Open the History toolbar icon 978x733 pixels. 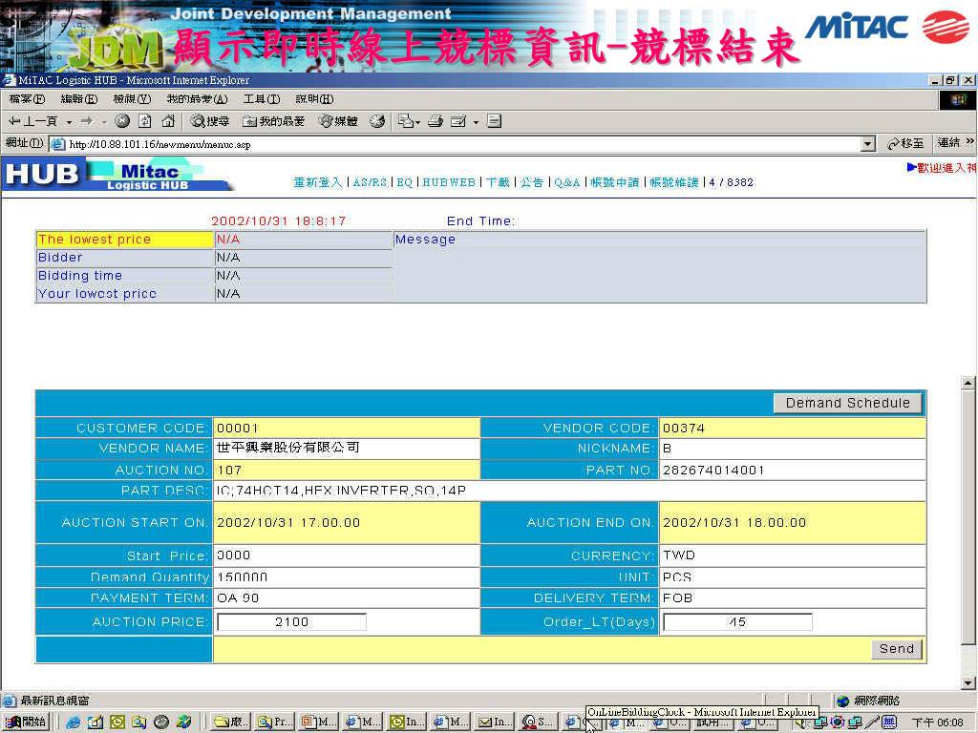point(376,121)
